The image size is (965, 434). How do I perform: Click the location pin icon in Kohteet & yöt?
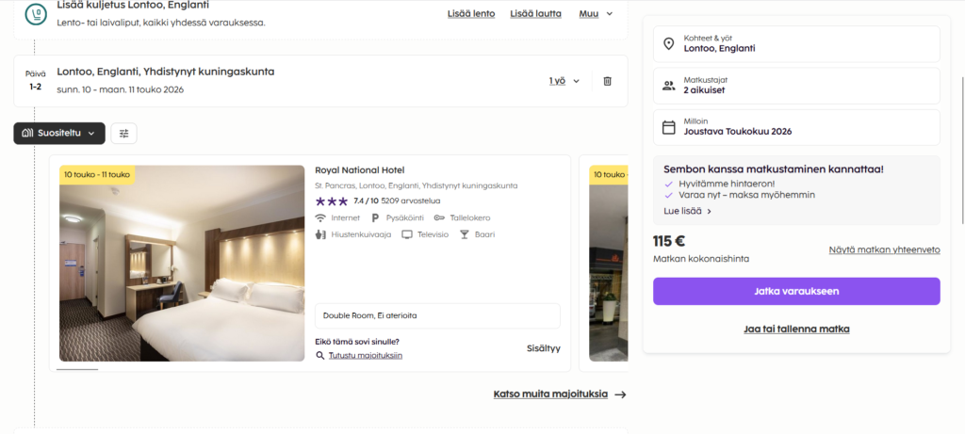(x=668, y=43)
